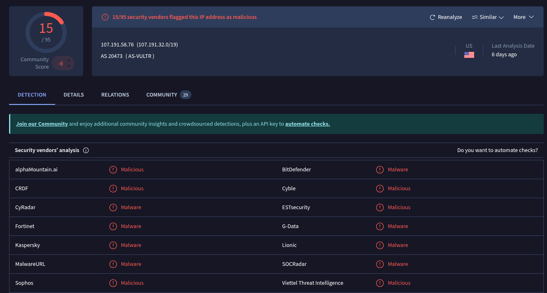This screenshot has width=547, height=293.
Task: Follow the automate checks link in the banner
Action: pos(307,124)
